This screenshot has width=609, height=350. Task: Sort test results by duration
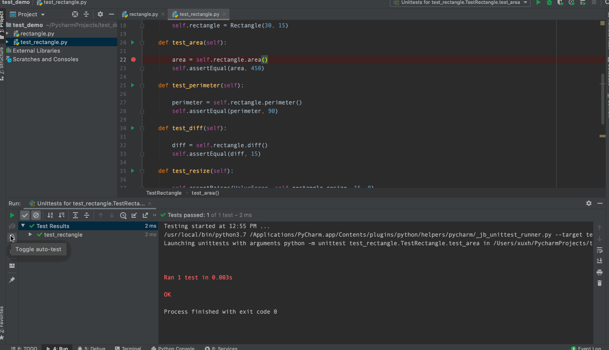[x=61, y=215]
